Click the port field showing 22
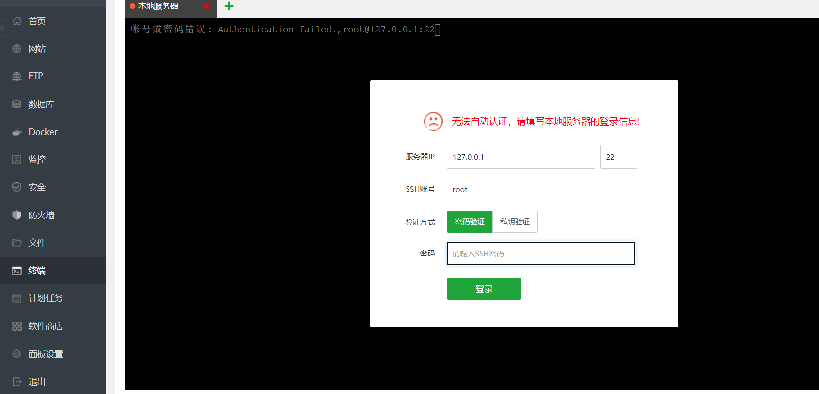The width and height of the screenshot is (819, 394). (x=619, y=157)
